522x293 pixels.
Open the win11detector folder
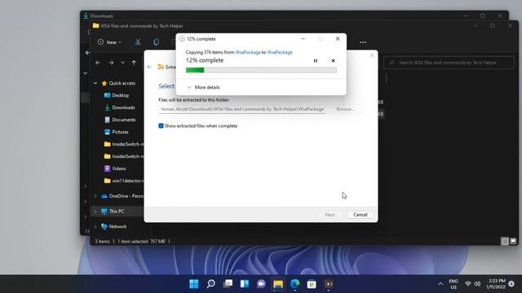click(124, 181)
